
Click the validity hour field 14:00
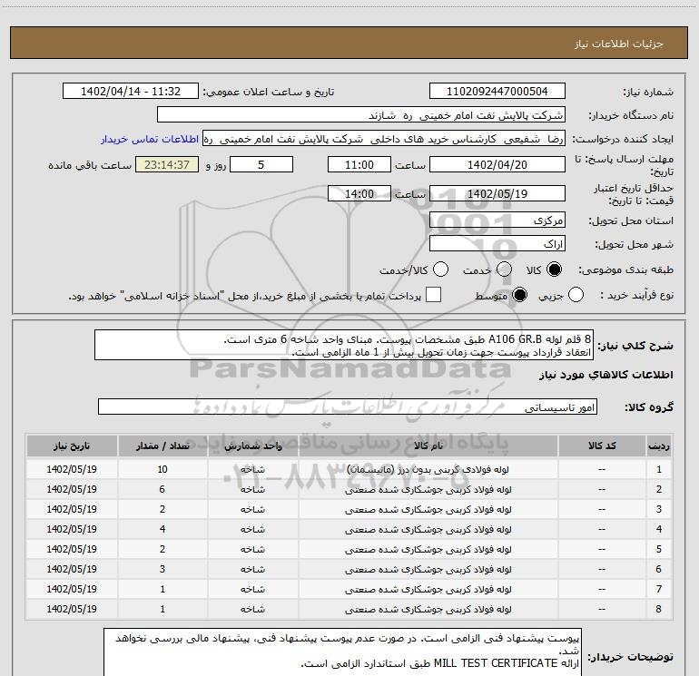click(359, 193)
